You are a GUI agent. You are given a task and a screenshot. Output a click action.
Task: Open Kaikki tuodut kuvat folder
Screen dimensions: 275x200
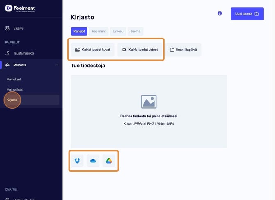(92, 50)
